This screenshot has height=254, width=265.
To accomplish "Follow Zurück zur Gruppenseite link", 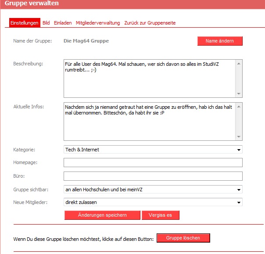I will (150, 23).
